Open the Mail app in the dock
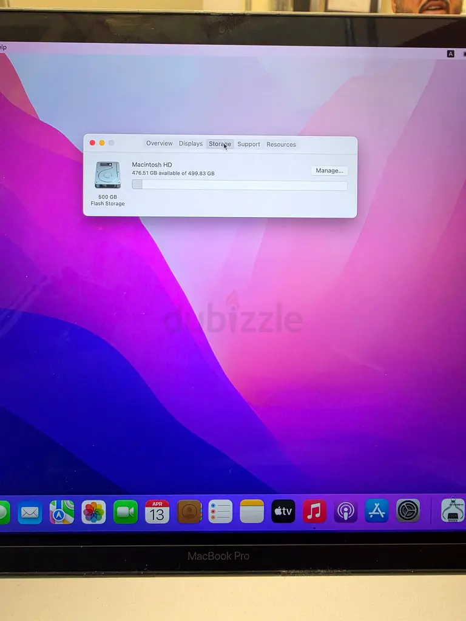Viewport: 466px width, 621px height. [30, 512]
